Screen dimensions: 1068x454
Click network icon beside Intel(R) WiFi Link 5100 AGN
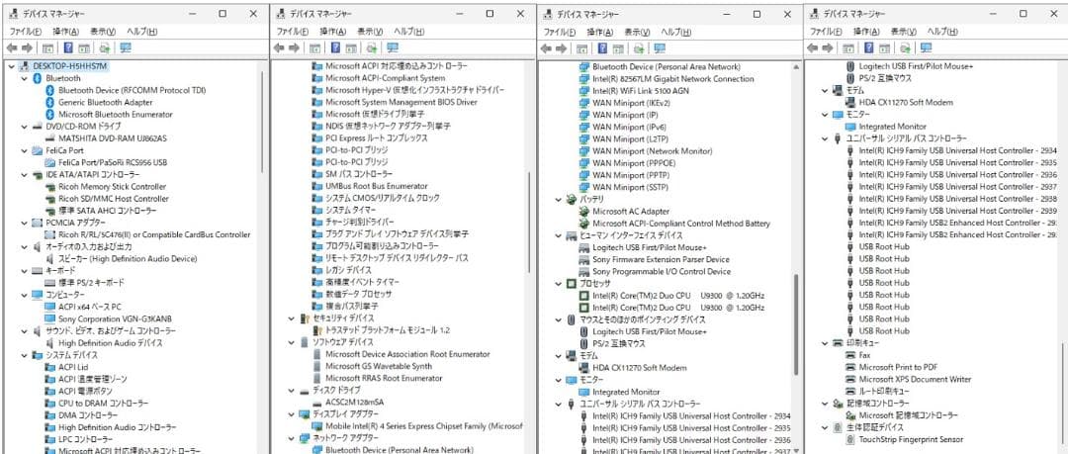[x=583, y=91]
